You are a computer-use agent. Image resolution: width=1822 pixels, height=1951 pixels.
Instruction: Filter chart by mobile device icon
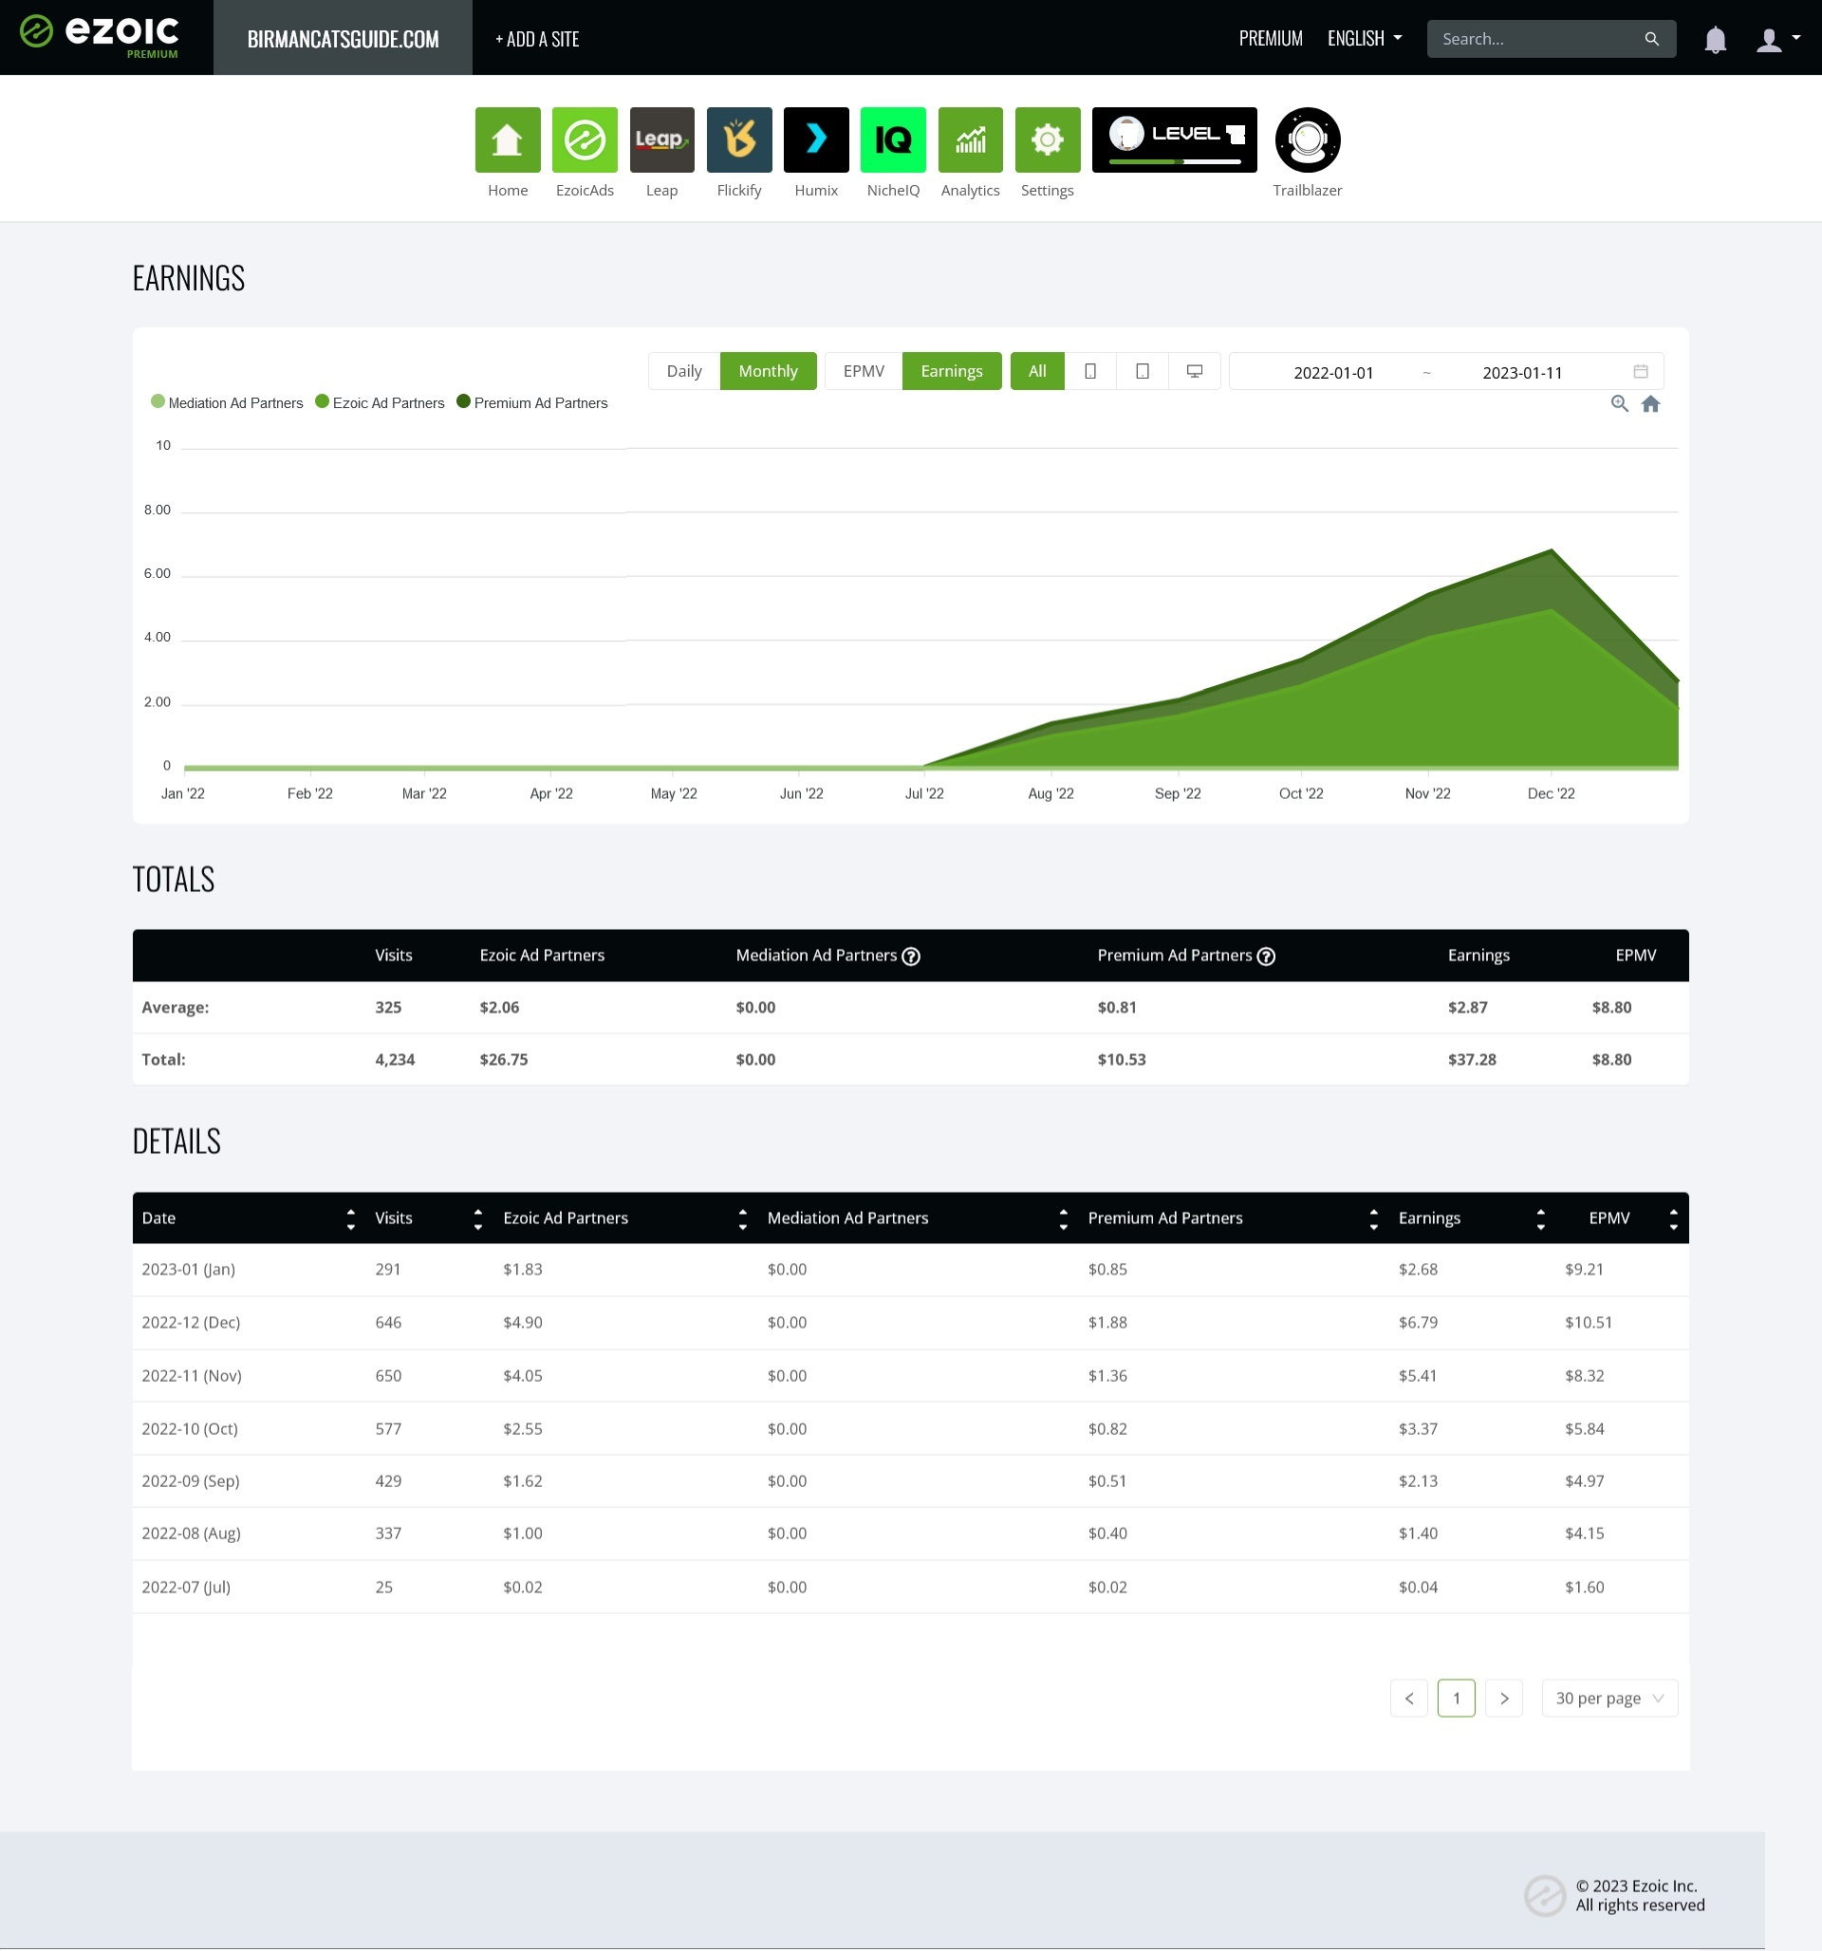1089,371
